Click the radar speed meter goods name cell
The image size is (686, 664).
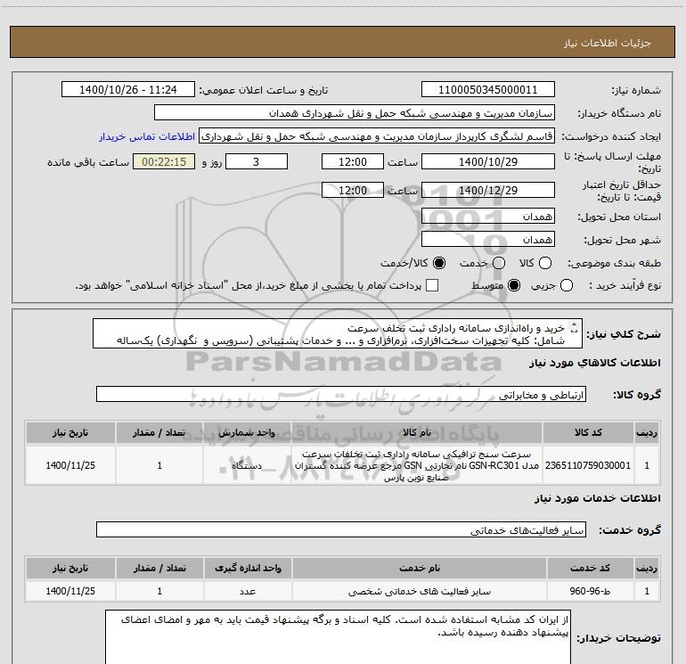coord(417,465)
